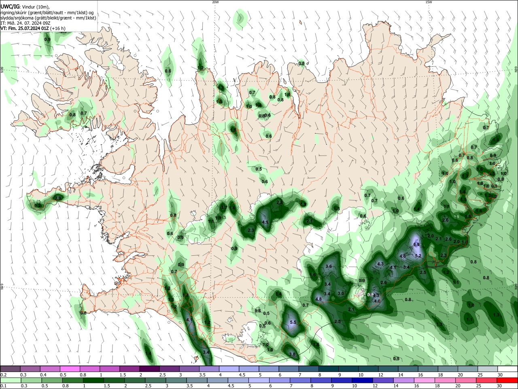Click the 4.0 precipitation value on map
This screenshot has width=518, height=389.
(377, 301)
